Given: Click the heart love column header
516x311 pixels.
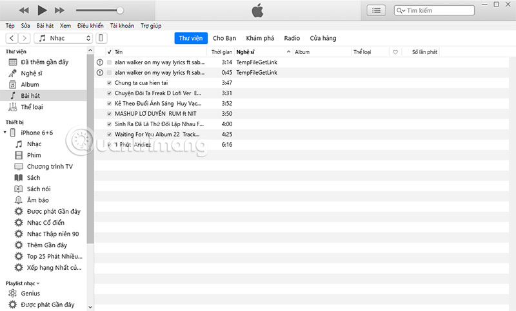Looking at the screenshot, I should pos(395,52).
